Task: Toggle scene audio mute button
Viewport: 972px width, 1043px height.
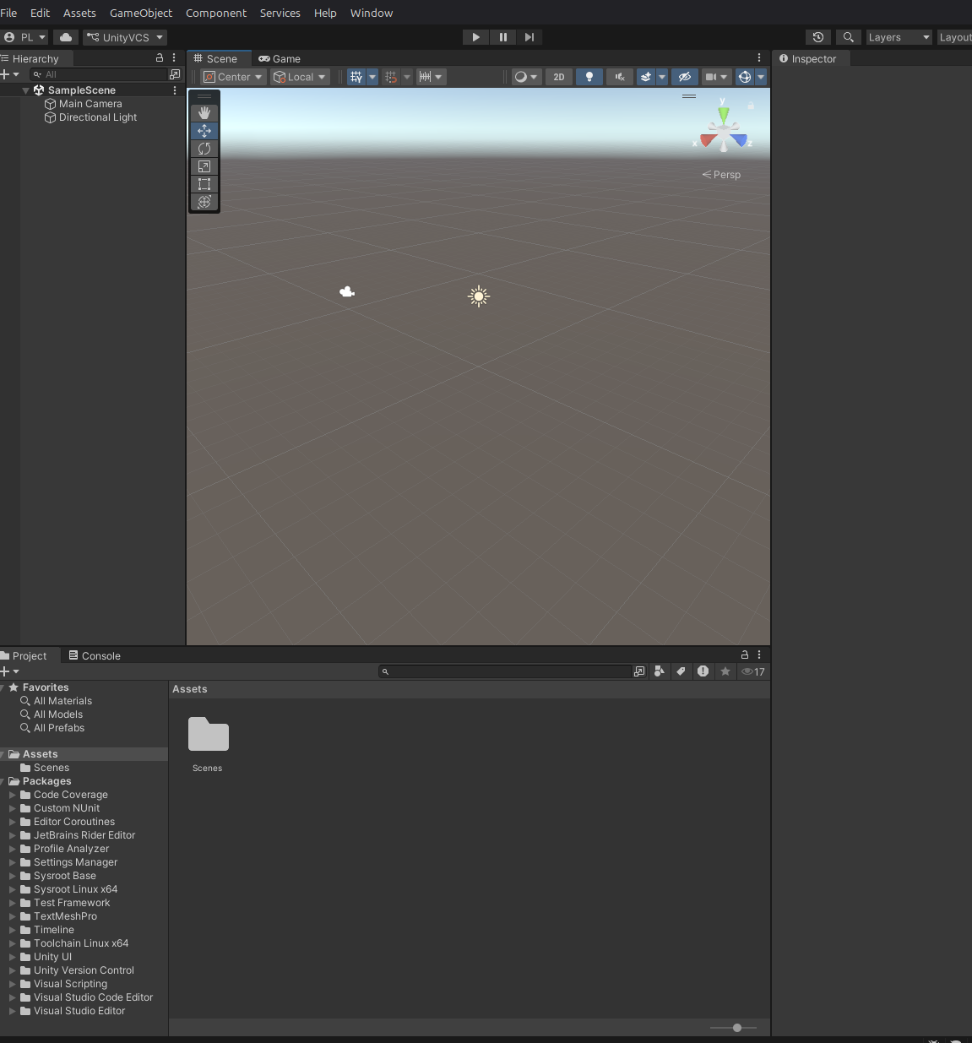Action: coord(620,77)
